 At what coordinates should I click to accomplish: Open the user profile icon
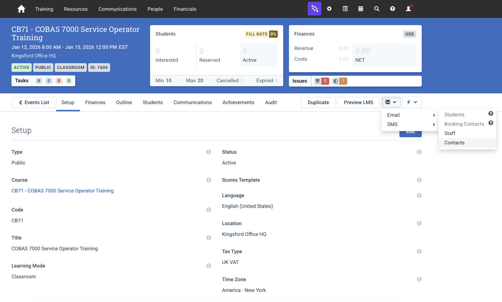408,9
